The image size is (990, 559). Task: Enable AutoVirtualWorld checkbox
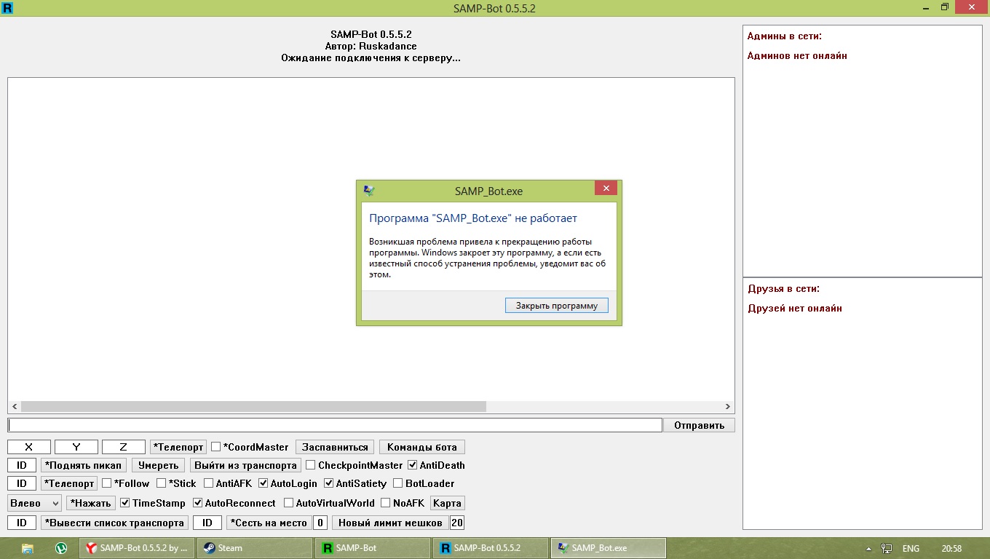pos(289,503)
